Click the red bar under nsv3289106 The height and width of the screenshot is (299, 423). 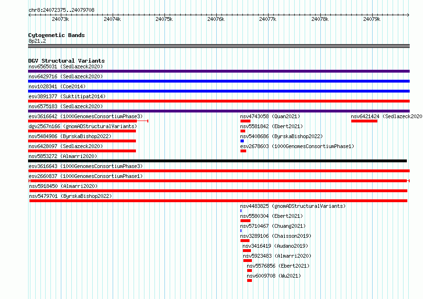point(245,241)
